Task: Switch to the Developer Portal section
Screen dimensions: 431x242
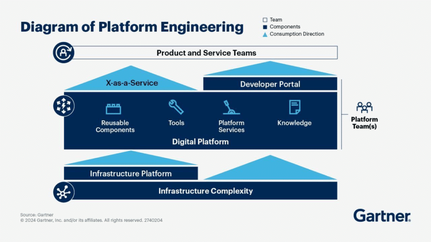Action: pos(269,84)
